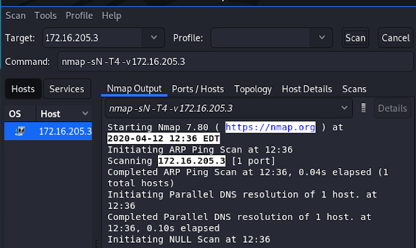Image resolution: width=416 pixels, height=248 pixels.
Task: Click the OS icon for host 172.16.205.3
Action: 20,131
